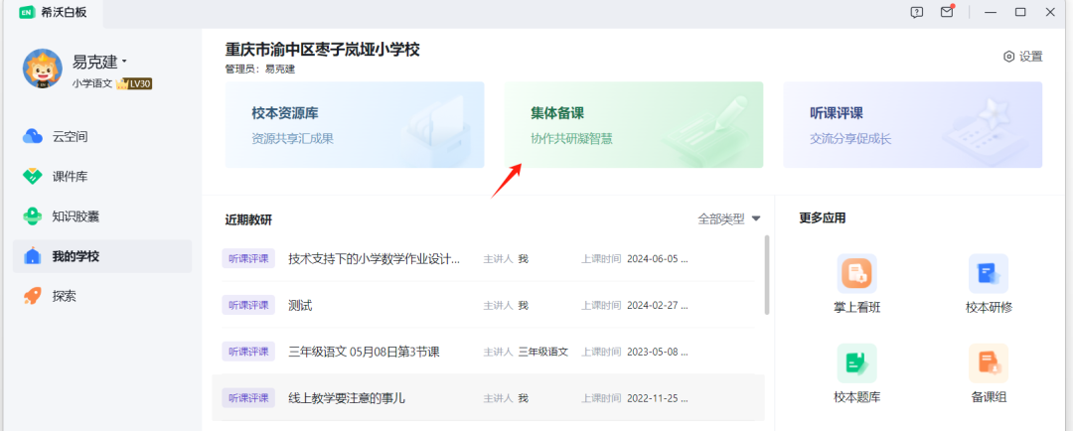The image size is (1073, 431).
Task: Click the 易克建 user avatar
Action: point(43,69)
